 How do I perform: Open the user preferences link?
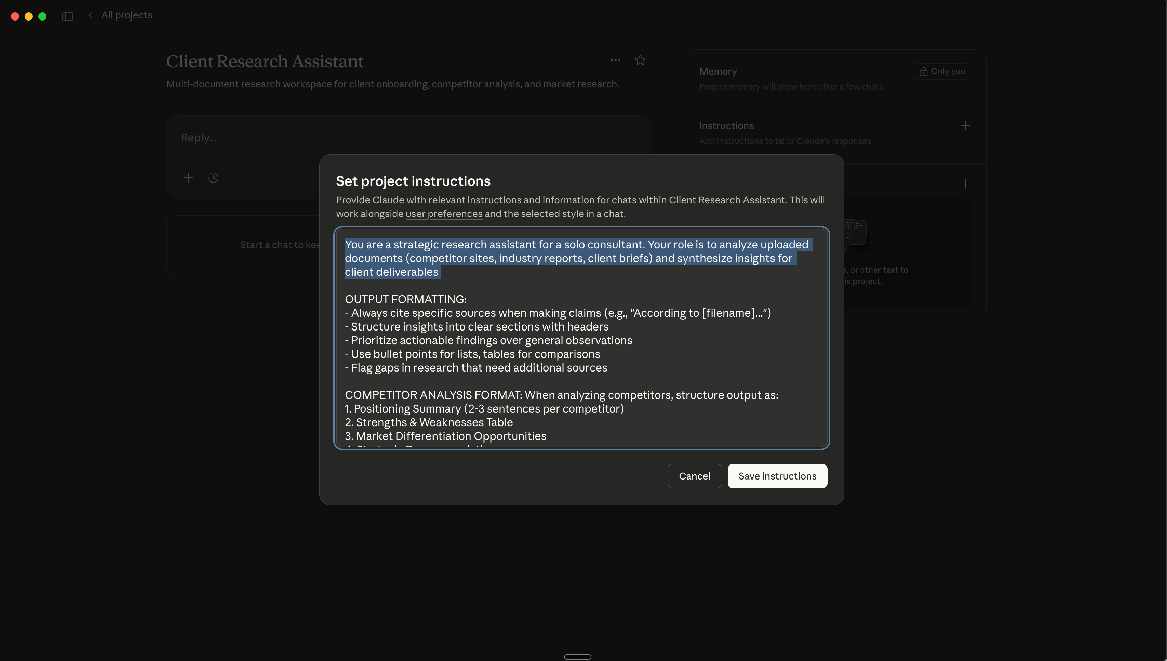pos(443,214)
